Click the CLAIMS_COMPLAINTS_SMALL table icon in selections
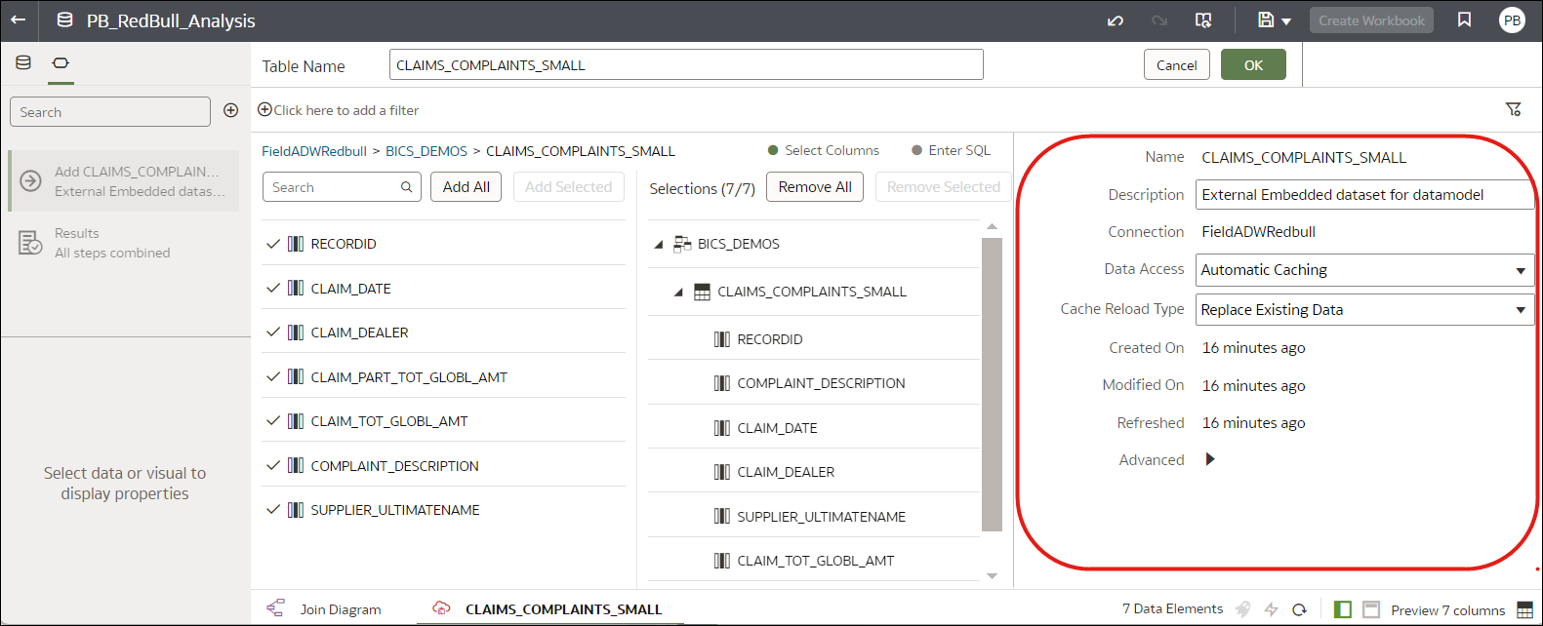This screenshot has height=626, width=1543. pyautogui.click(x=702, y=292)
